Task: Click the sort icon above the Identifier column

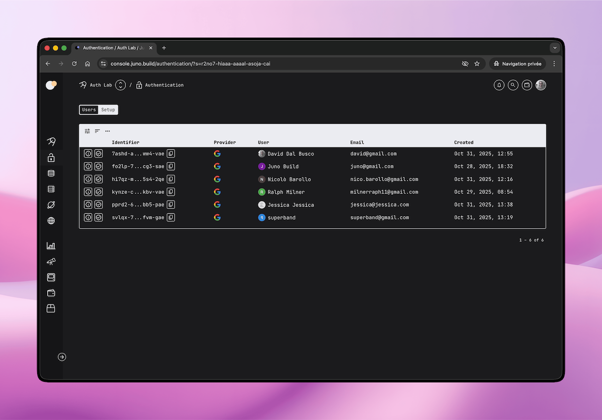Action: (97, 131)
